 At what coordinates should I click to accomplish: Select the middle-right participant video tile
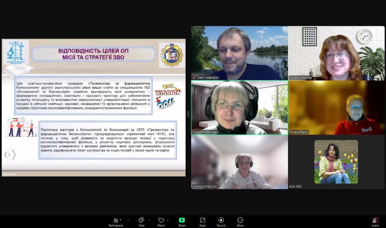[336, 107]
